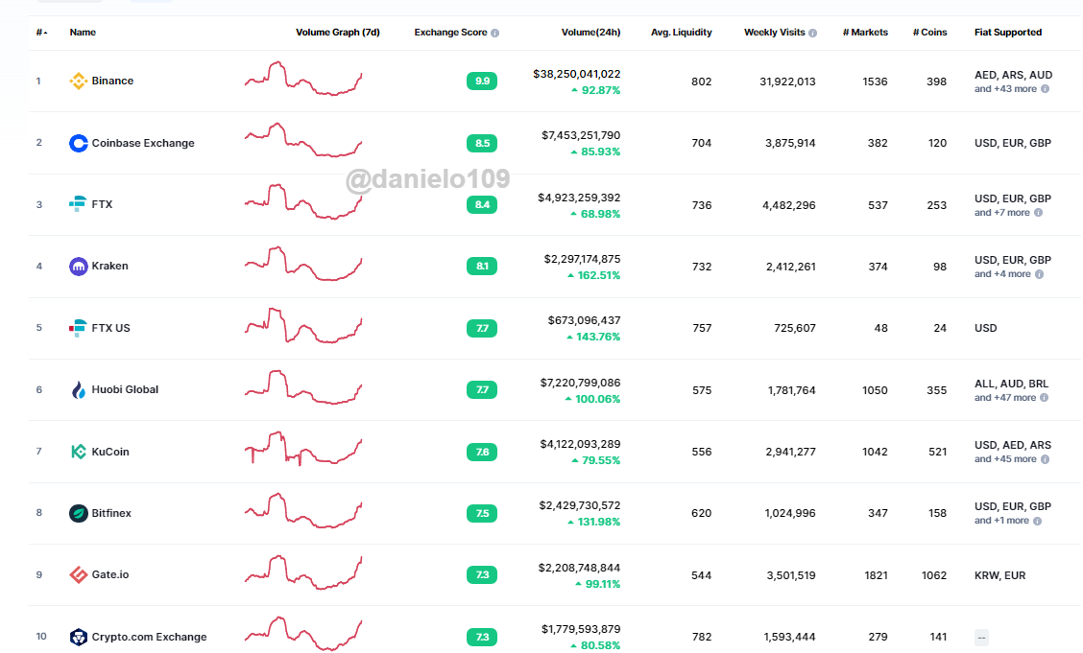The height and width of the screenshot is (653, 1083).
Task: Click the Gate.io logo icon
Action: click(78, 574)
